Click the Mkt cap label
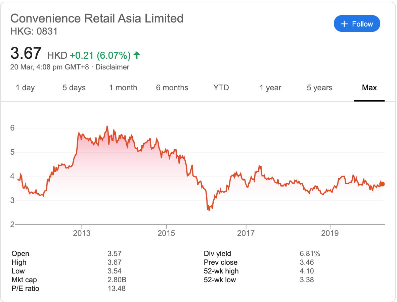Viewport: 397px width, 302px height. coord(24,280)
